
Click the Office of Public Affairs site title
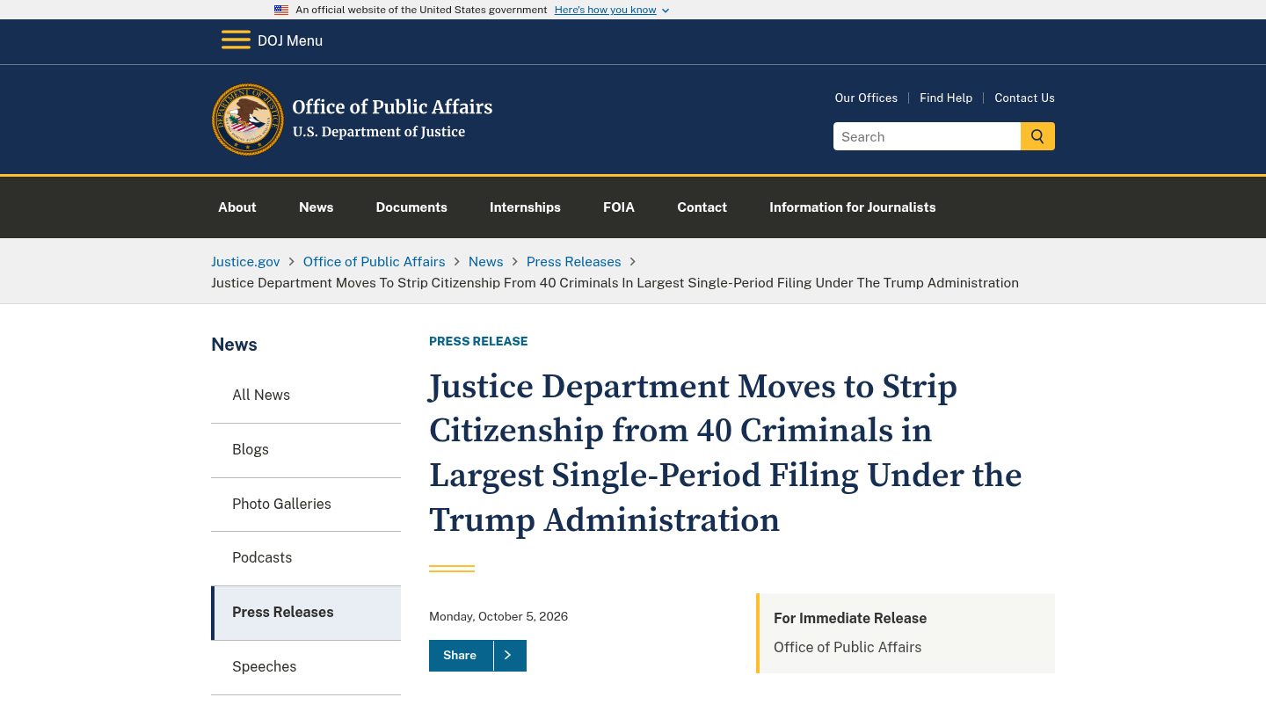click(392, 107)
